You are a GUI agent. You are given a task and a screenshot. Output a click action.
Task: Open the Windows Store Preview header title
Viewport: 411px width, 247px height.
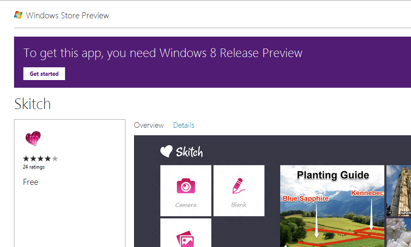(68, 16)
